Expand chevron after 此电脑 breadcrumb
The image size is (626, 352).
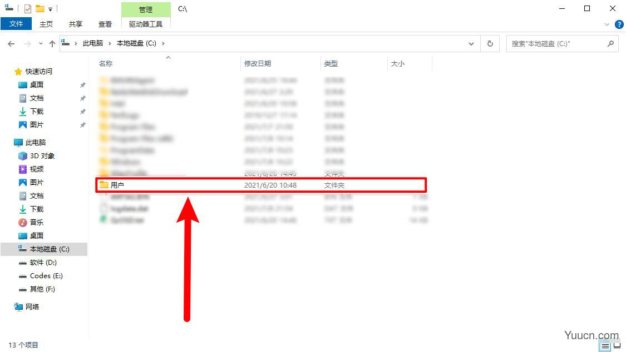pos(110,43)
